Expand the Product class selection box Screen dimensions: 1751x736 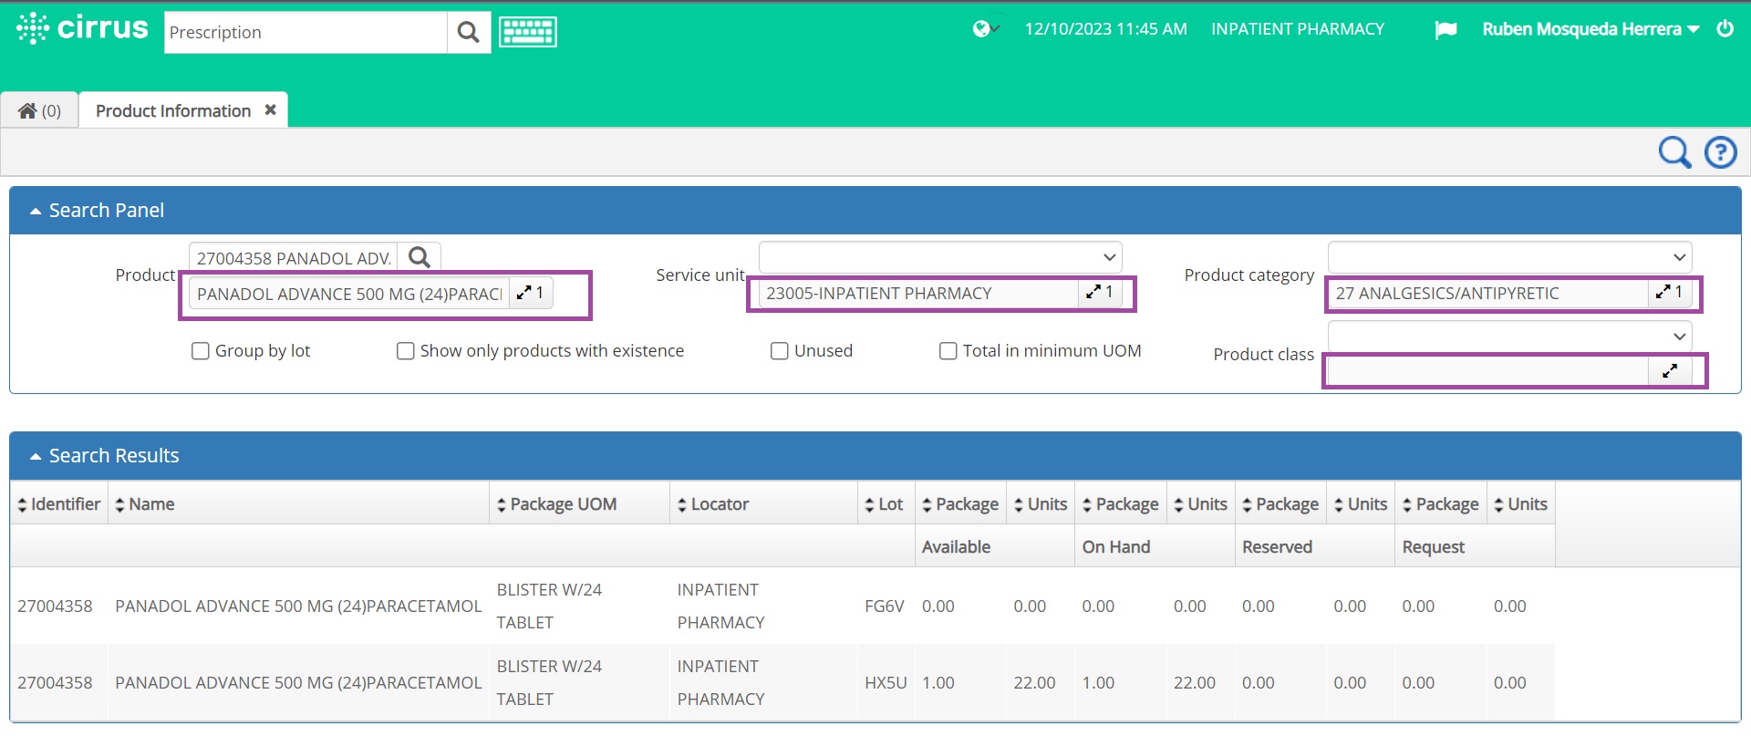tap(1670, 371)
